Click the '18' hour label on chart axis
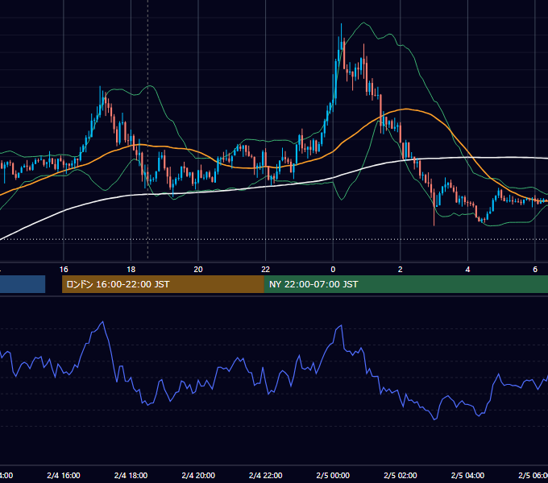This screenshot has width=548, height=483. coord(131,270)
